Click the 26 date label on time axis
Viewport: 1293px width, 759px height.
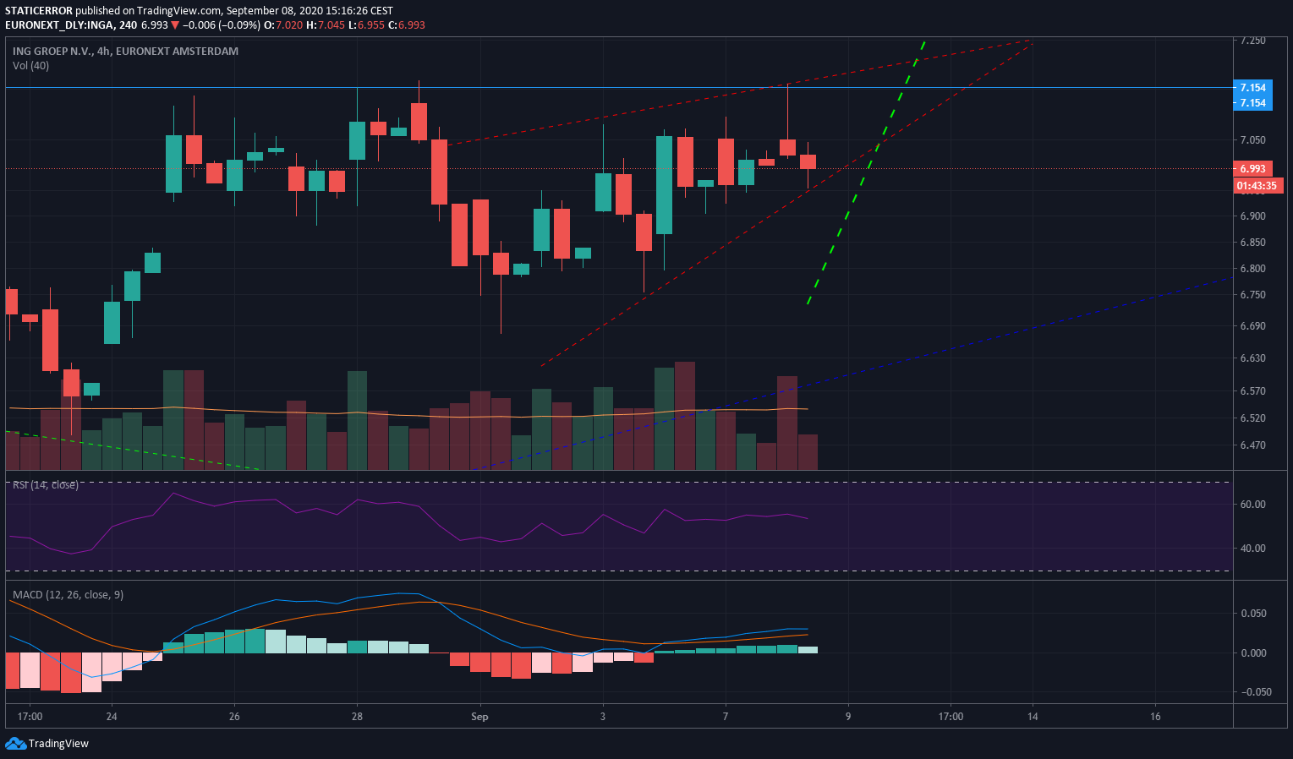pos(234,717)
